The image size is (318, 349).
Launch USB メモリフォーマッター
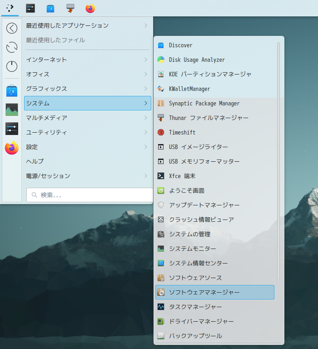[x=215, y=161]
